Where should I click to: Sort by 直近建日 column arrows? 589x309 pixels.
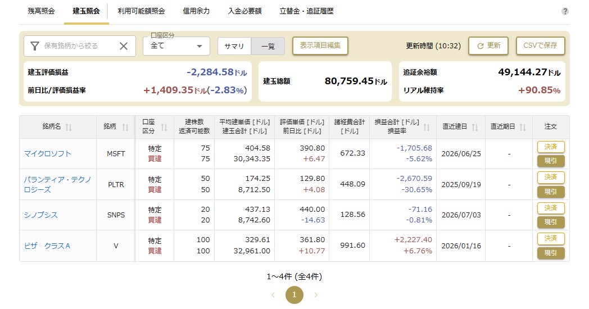coord(475,128)
